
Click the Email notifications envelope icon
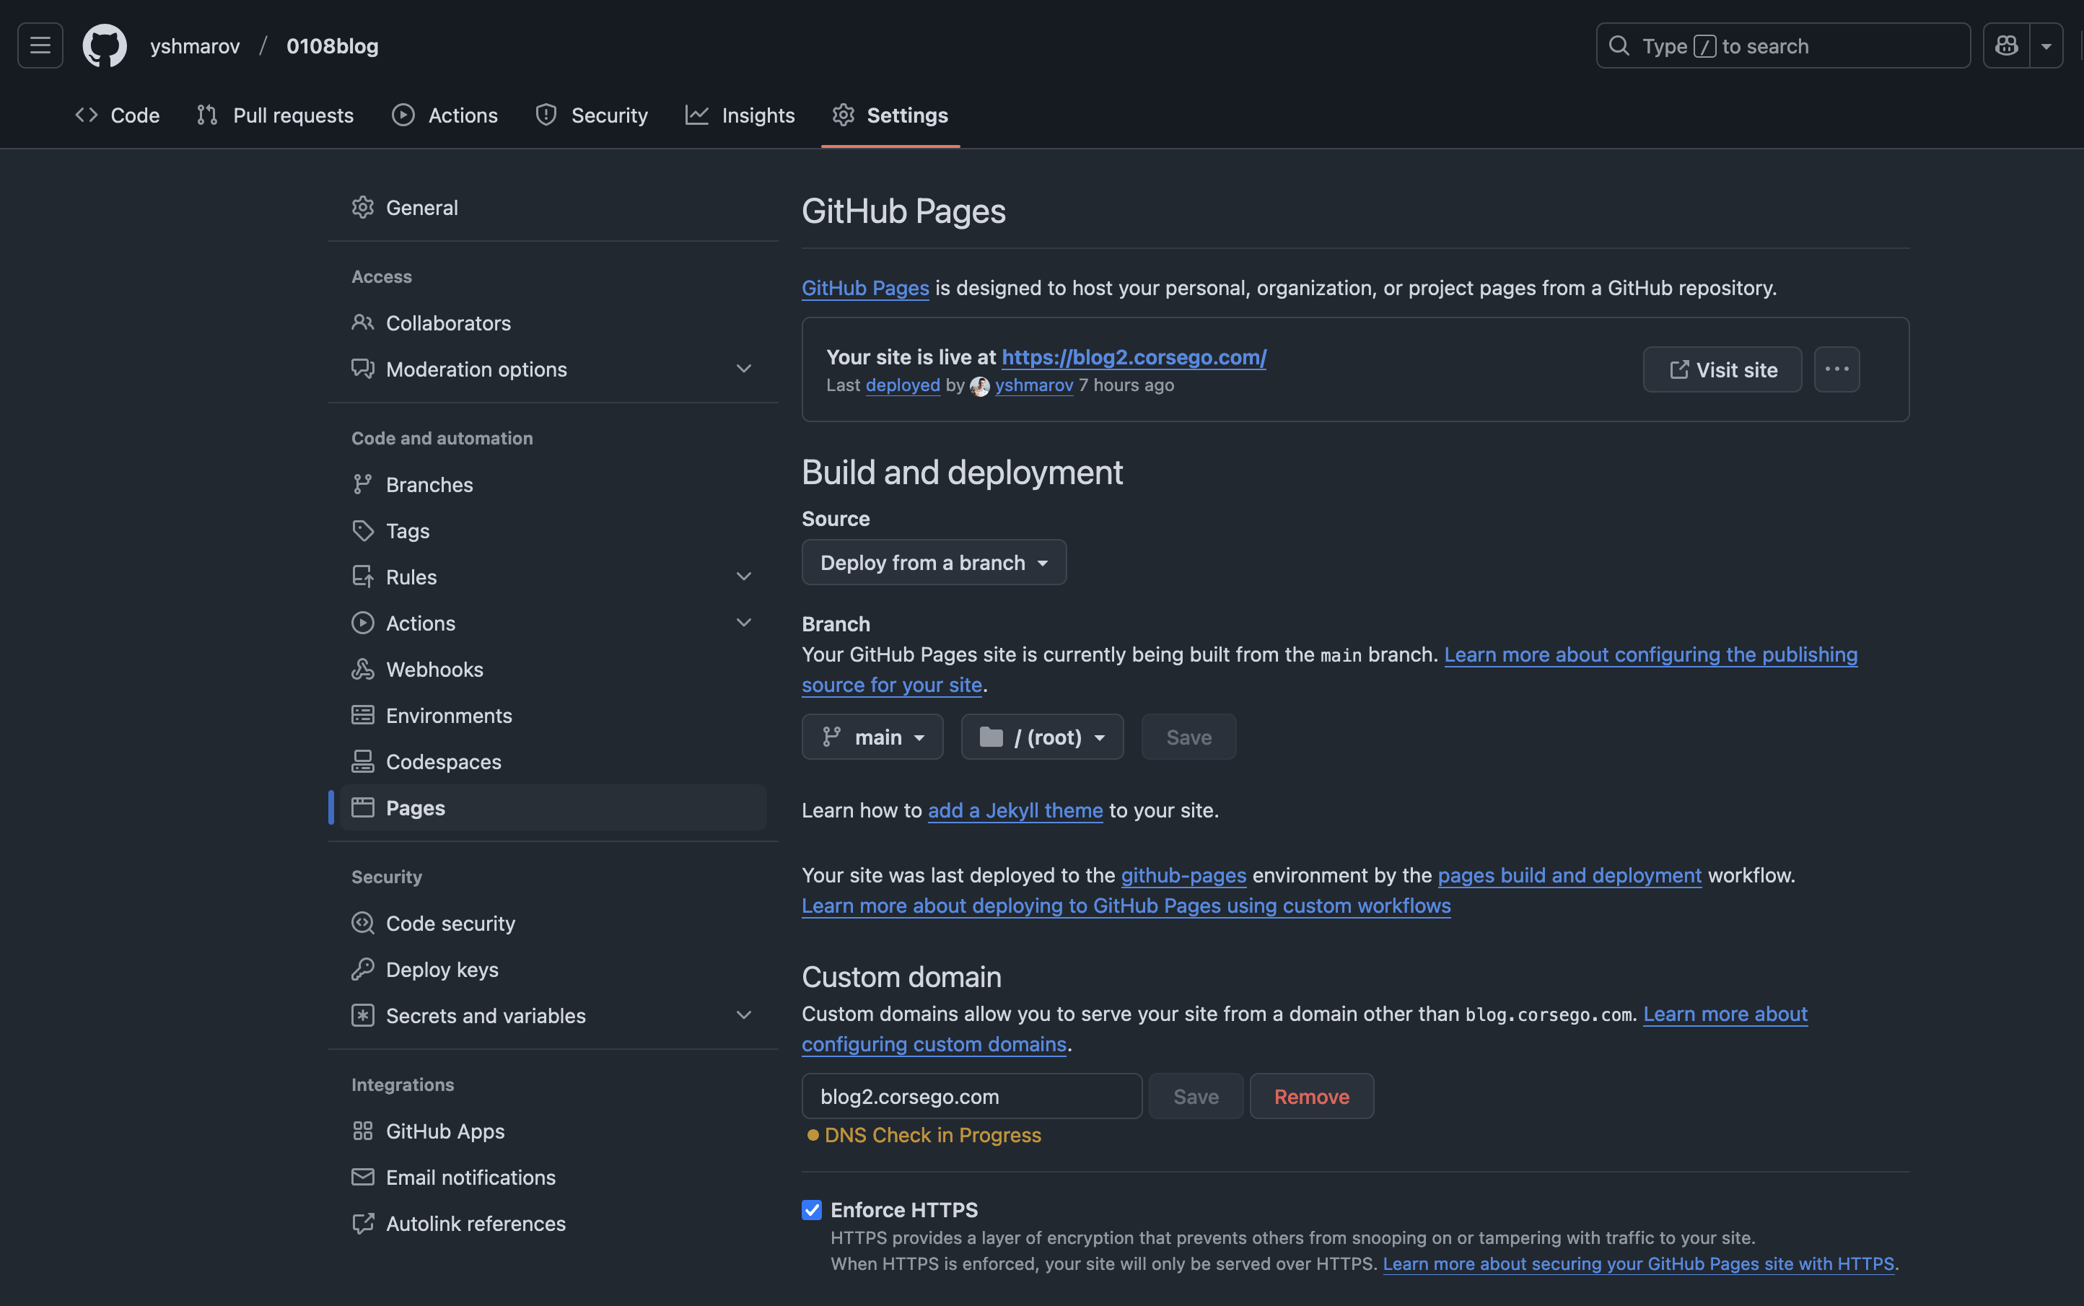[x=363, y=1178]
